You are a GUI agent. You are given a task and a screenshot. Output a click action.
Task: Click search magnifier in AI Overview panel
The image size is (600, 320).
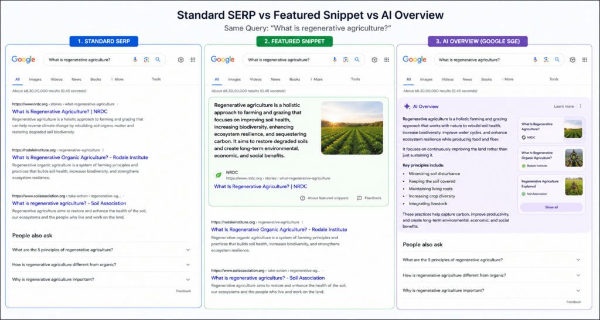pos(557,60)
